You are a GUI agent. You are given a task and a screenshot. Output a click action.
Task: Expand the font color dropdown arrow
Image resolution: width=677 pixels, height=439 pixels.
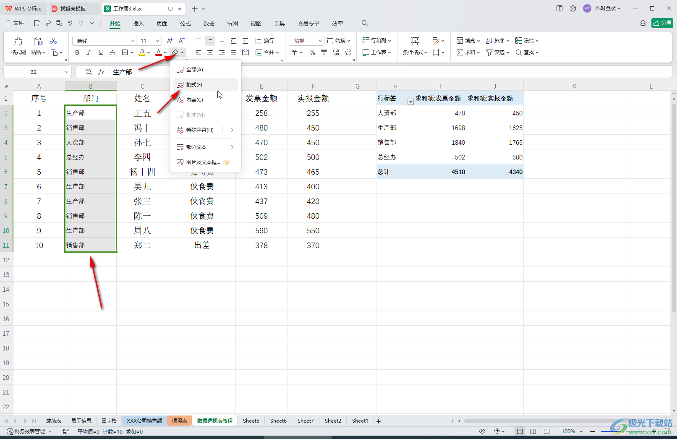click(165, 53)
